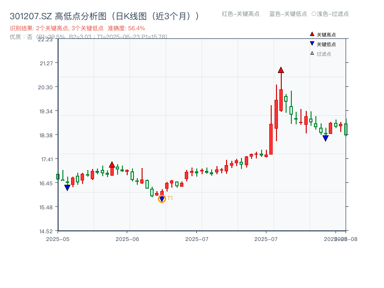
Task: Click the circled T1 low-point marker
Action: (x=162, y=198)
